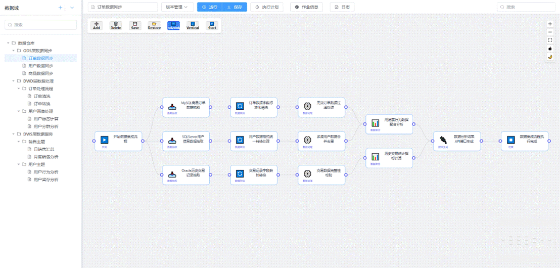The height and width of the screenshot is (268, 560).
Task: Click the conversion icon in 订单数据 node
Action: click(240, 106)
